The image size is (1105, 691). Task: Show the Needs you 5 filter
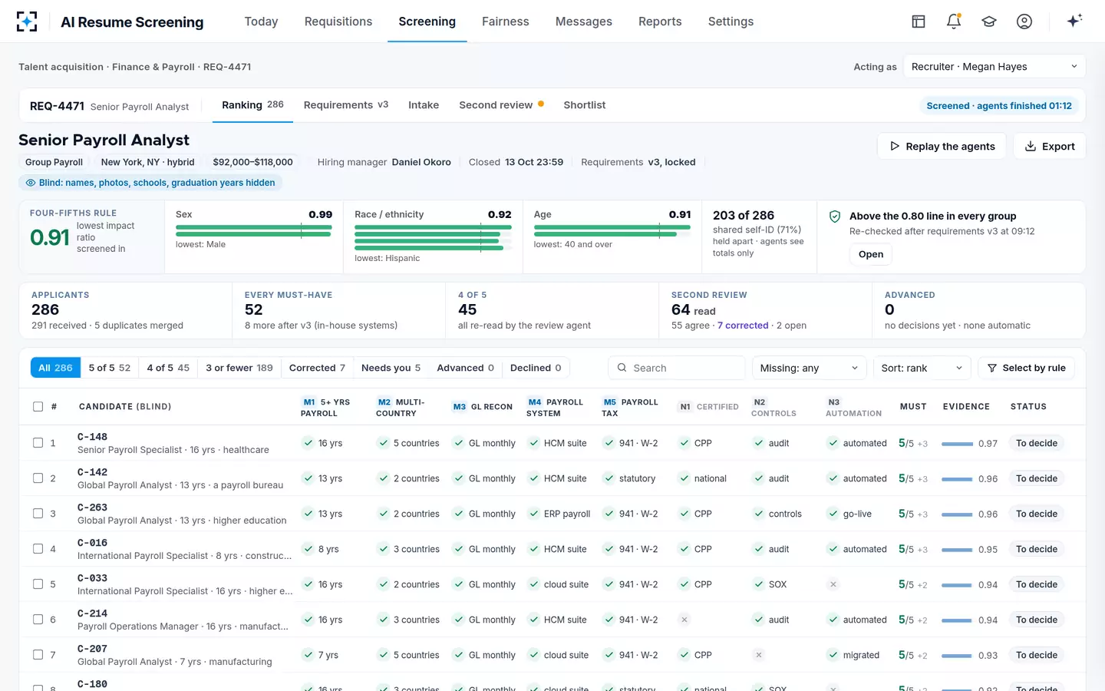391,368
